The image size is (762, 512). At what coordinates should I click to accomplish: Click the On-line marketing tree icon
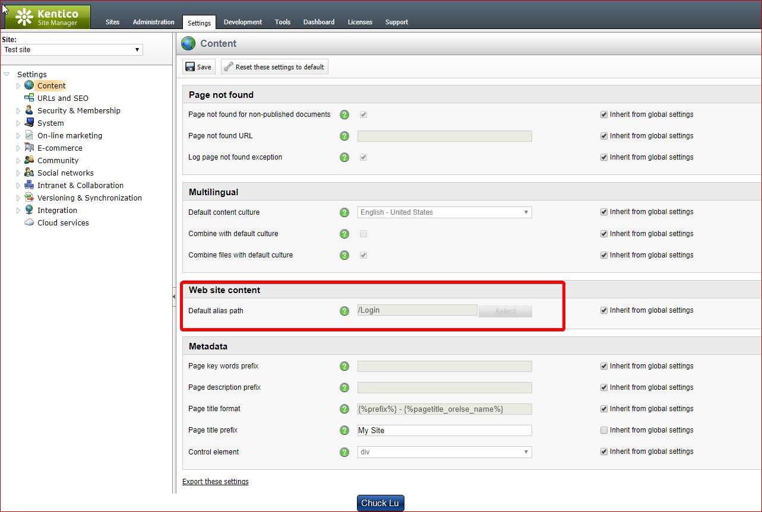click(29, 135)
